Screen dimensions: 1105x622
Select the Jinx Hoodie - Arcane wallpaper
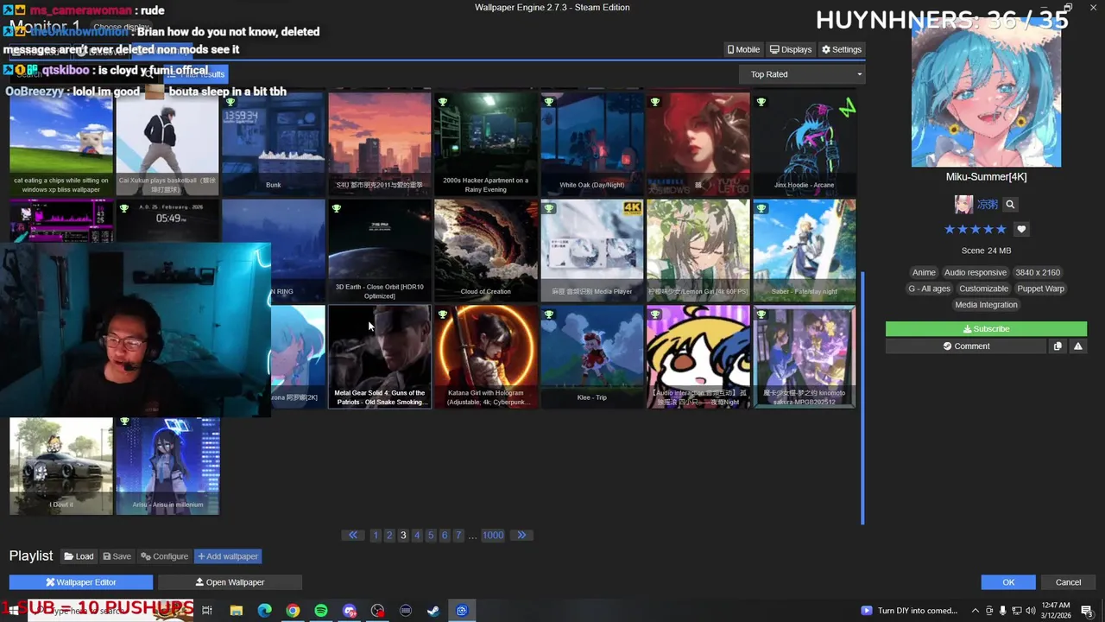805,143
